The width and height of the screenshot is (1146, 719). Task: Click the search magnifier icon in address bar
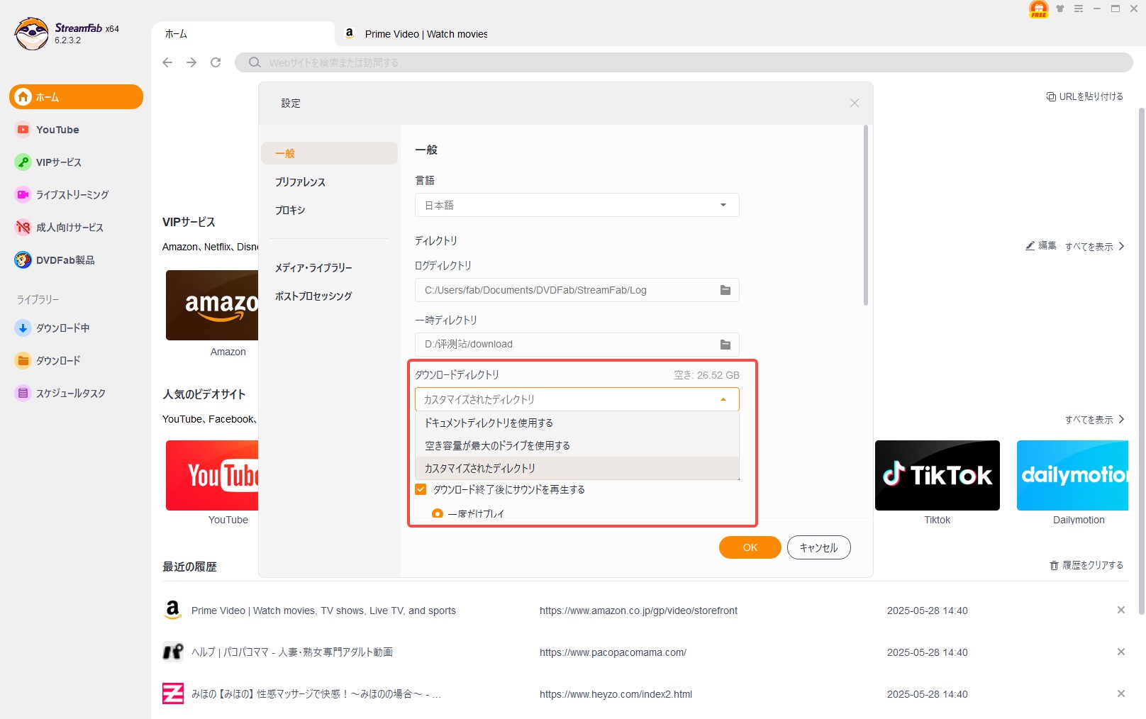click(255, 62)
